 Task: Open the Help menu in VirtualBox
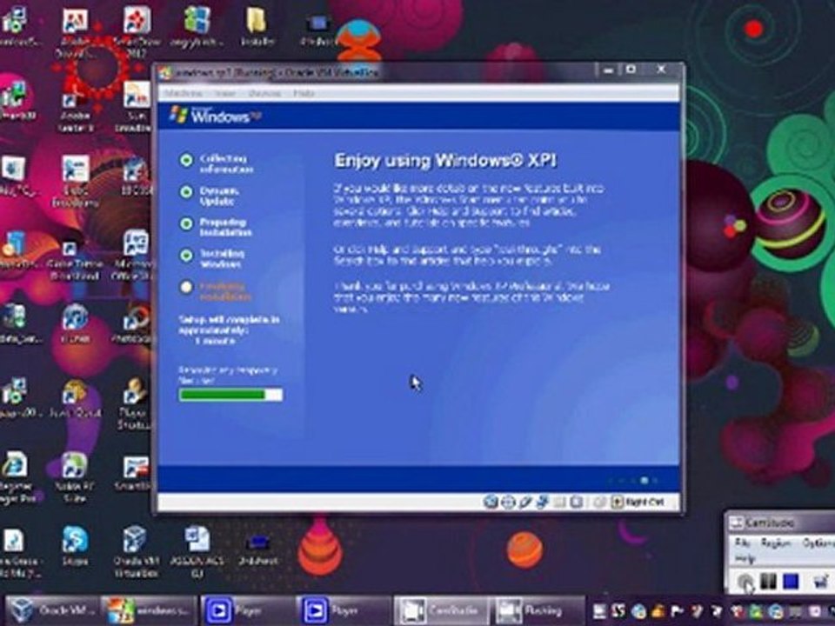(x=304, y=93)
